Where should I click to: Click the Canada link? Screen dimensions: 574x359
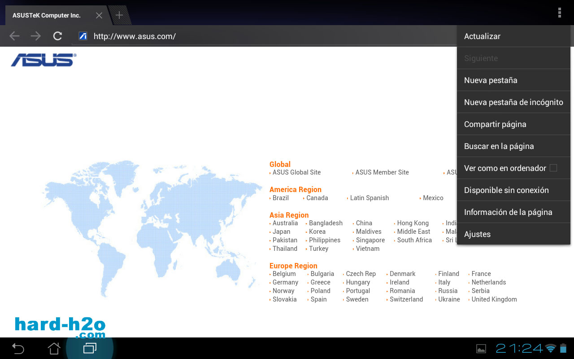coord(317,198)
